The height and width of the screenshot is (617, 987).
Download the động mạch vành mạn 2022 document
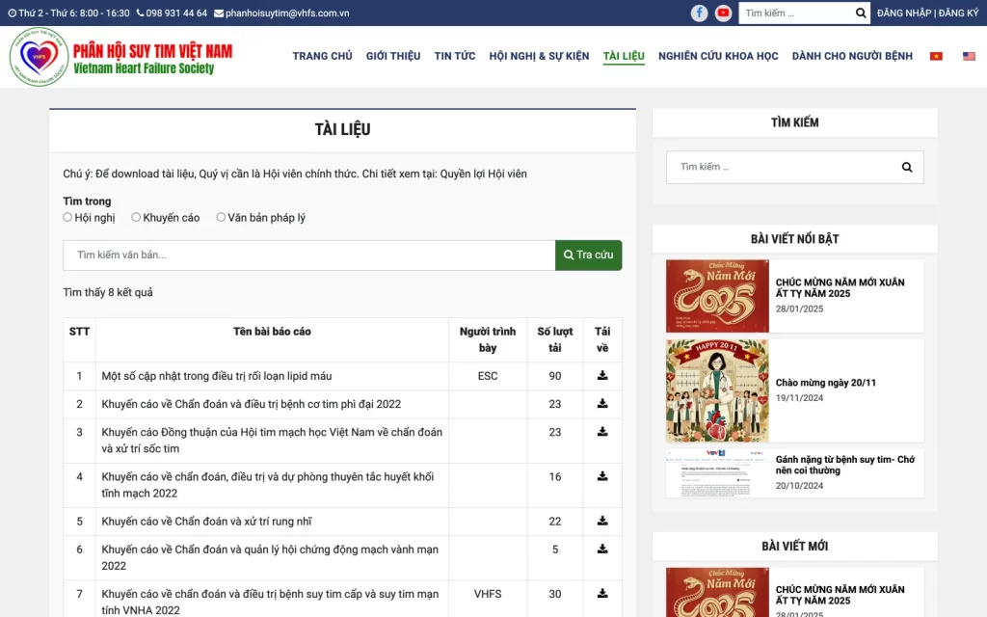coord(602,549)
